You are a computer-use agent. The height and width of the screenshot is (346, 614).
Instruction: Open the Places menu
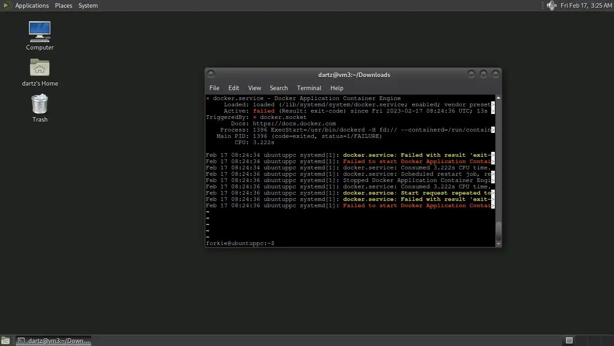pos(64,5)
